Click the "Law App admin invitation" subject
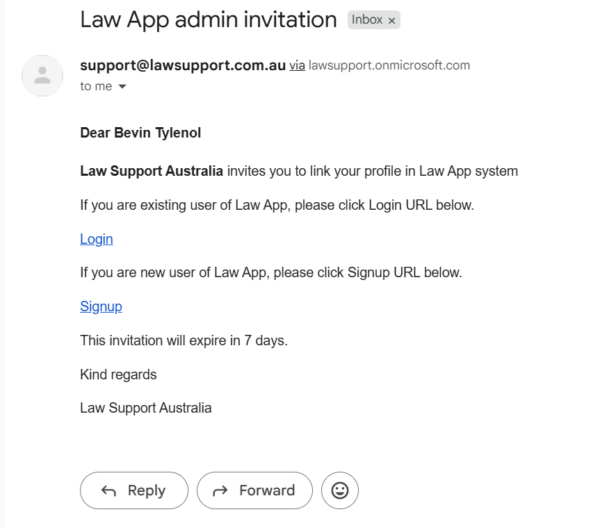Screen dimensions: 616x528 [x=209, y=19]
